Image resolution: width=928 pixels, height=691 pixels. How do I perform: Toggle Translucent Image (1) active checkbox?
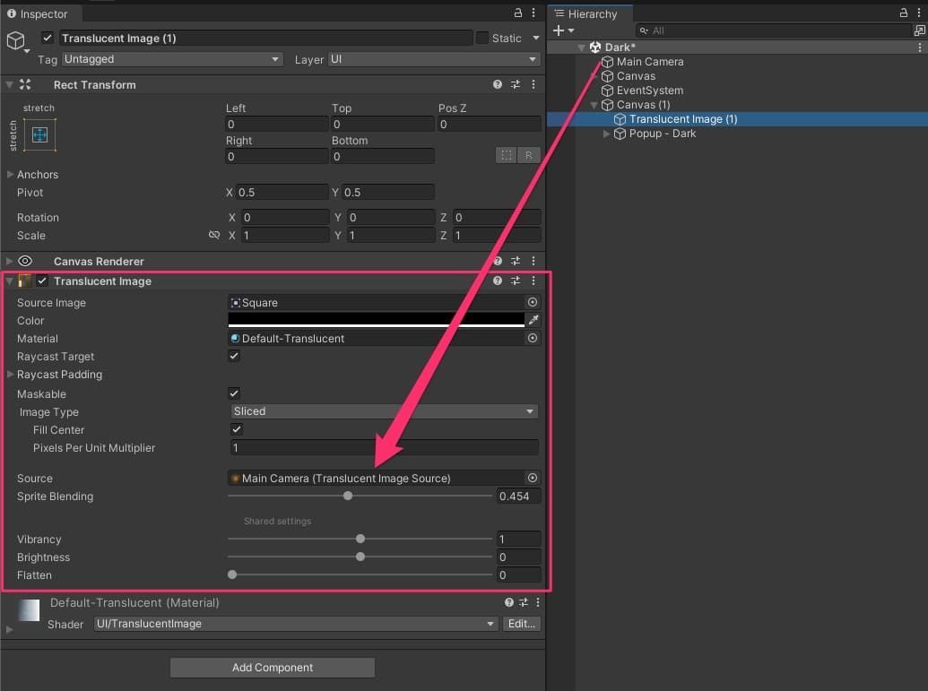(x=48, y=38)
